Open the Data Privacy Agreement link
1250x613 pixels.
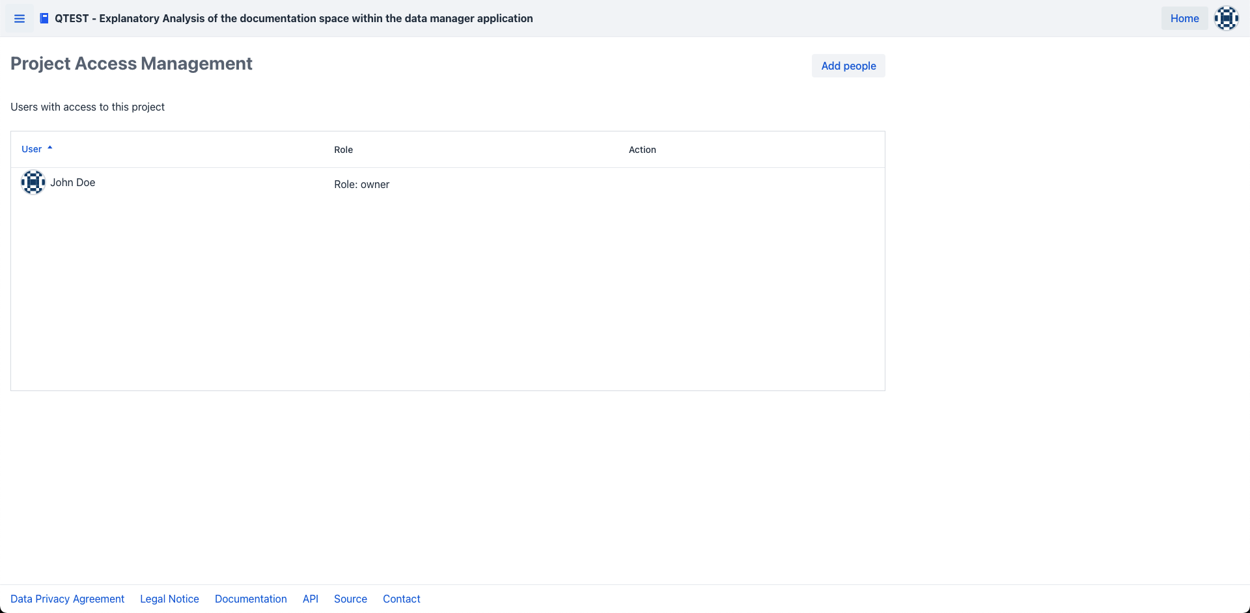[67, 599]
